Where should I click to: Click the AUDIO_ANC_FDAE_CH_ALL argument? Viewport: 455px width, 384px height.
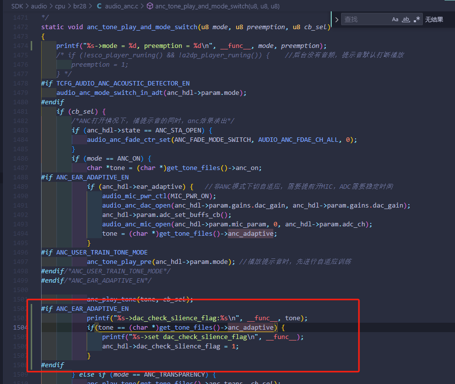pos(299,140)
